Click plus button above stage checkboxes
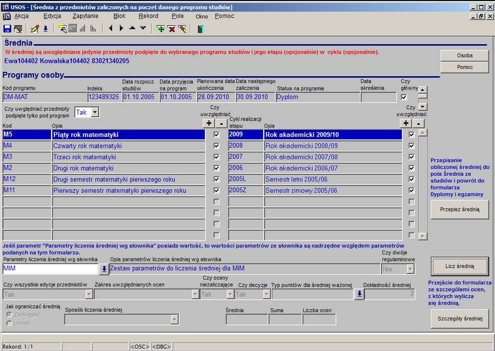 point(209,123)
